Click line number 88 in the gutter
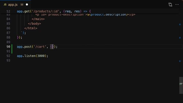This screenshot has width=183, height=103. [8, 37]
